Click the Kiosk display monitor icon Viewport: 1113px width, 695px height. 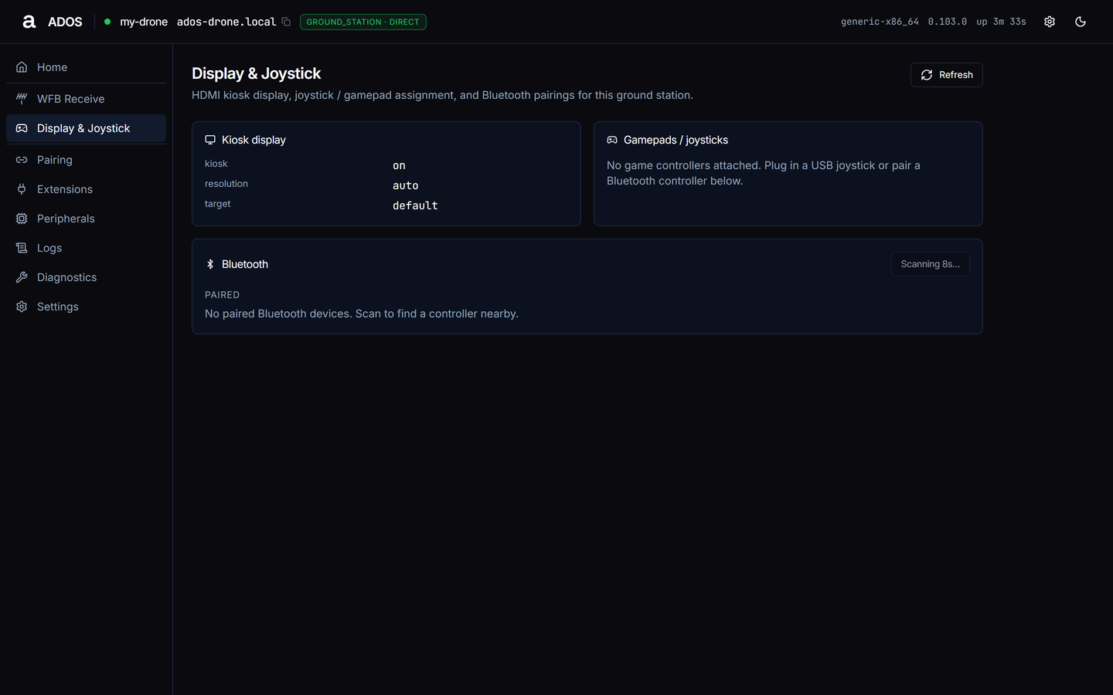(x=210, y=140)
